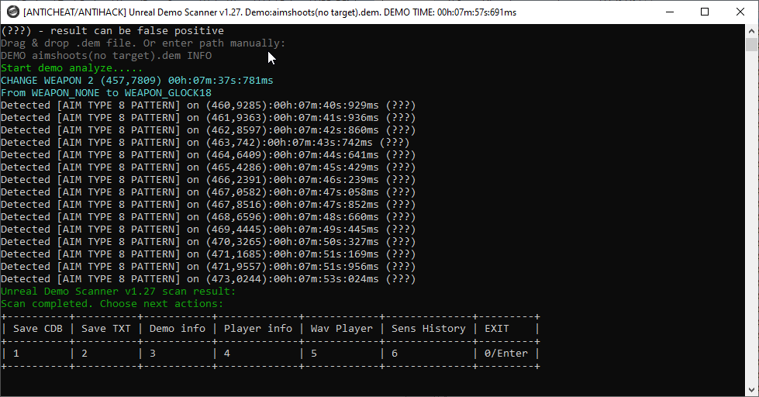
Task: Click 'Unreal Demo Scanner v1.27 scan result:' line
Action: pyautogui.click(x=118, y=292)
